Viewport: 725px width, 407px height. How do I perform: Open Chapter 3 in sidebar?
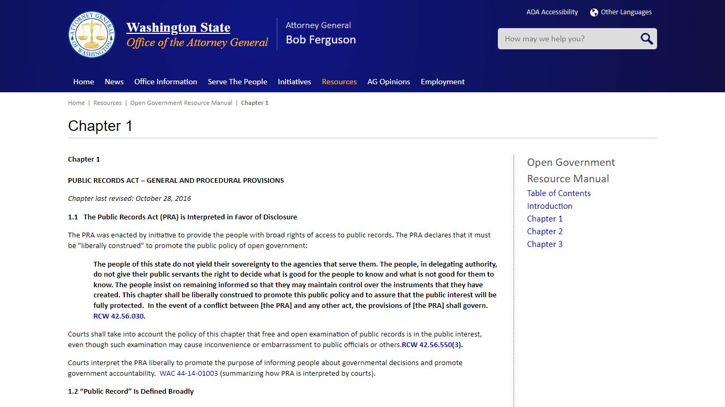(545, 244)
